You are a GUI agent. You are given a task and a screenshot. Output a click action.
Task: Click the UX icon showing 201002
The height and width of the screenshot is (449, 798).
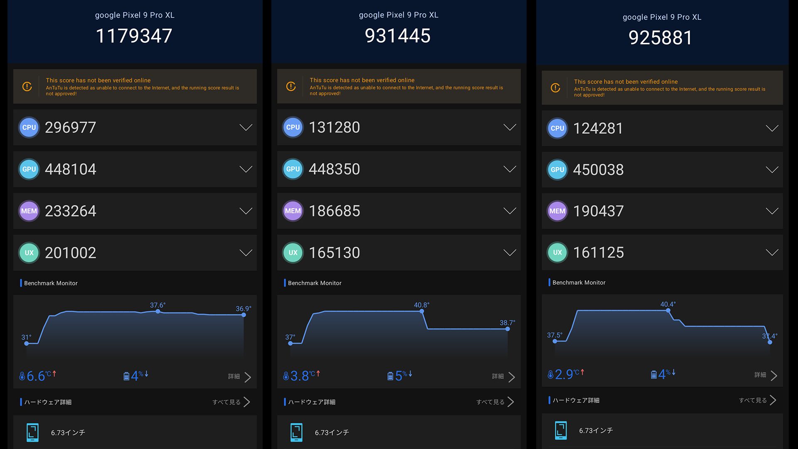click(29, 253)
